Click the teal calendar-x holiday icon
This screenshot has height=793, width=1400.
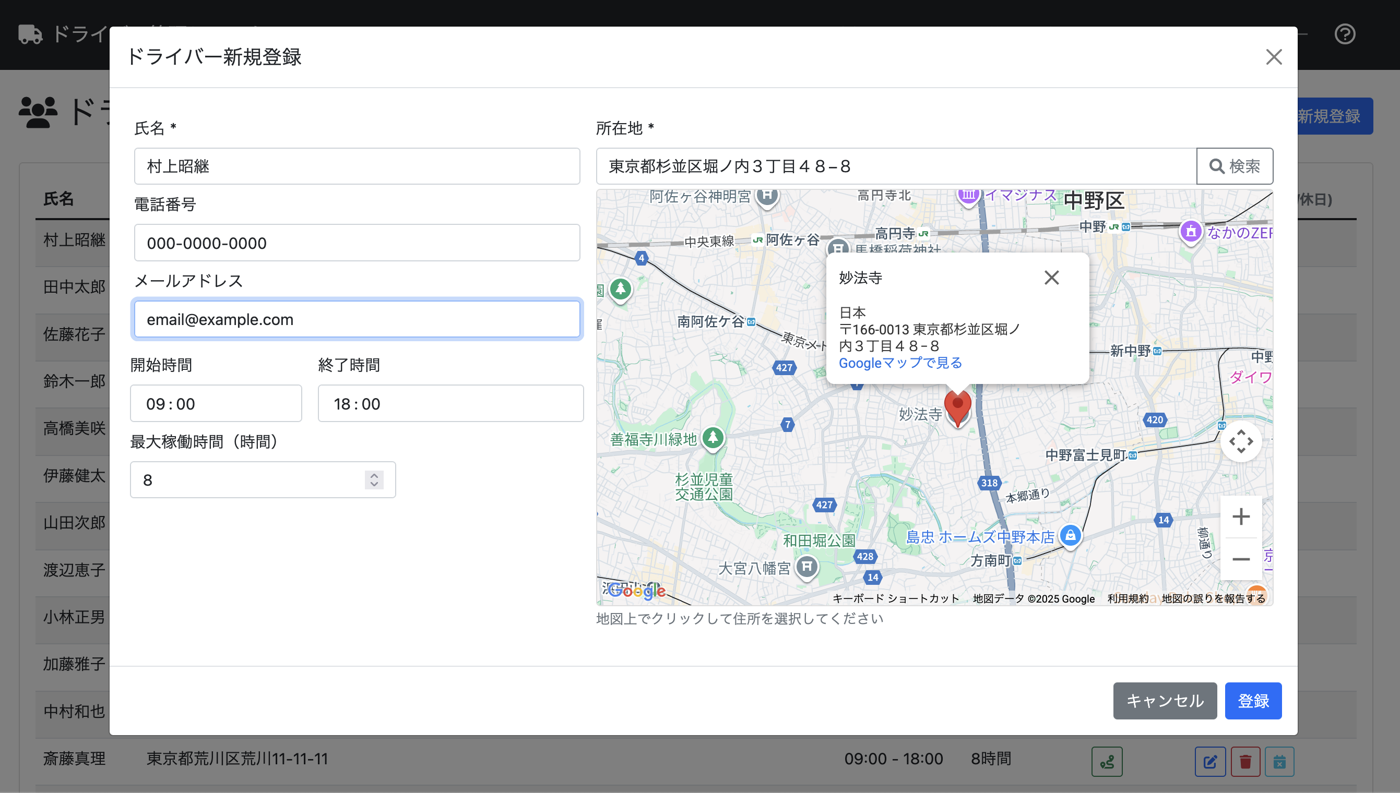point(1280,762)
